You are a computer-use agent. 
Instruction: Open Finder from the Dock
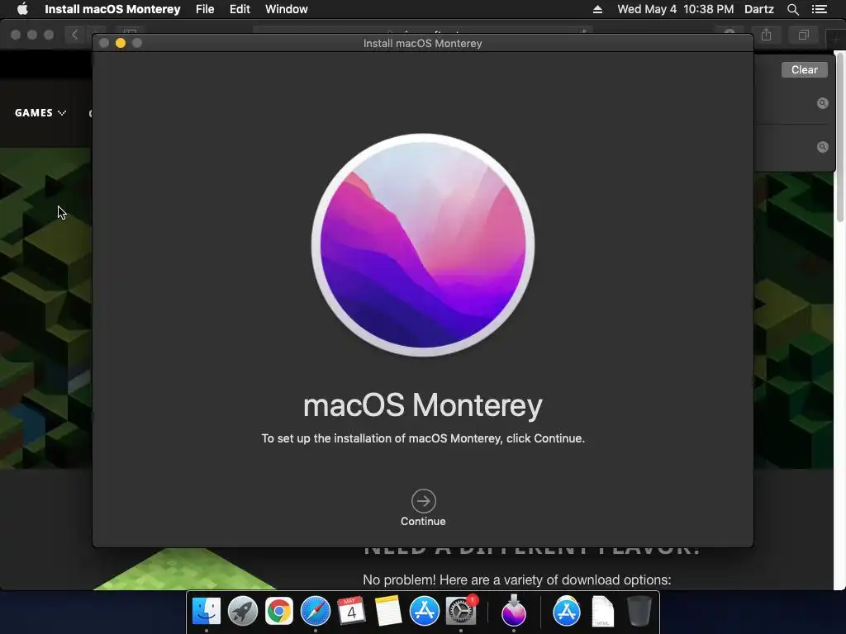point(207,611)
